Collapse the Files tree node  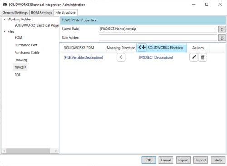pos(5,31)
